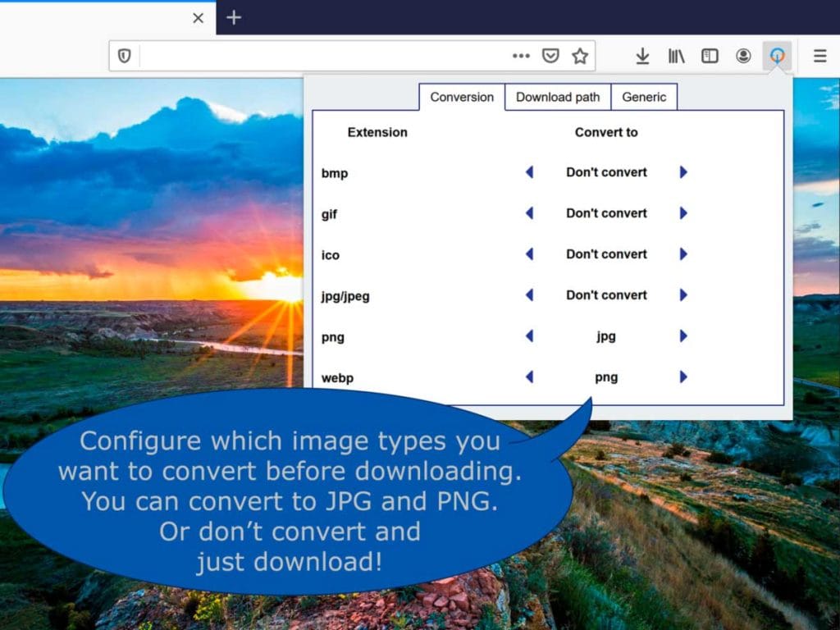Screen dimensions: 840x630
Task: Open a new tab with plus button
Action: pos(234,18)
